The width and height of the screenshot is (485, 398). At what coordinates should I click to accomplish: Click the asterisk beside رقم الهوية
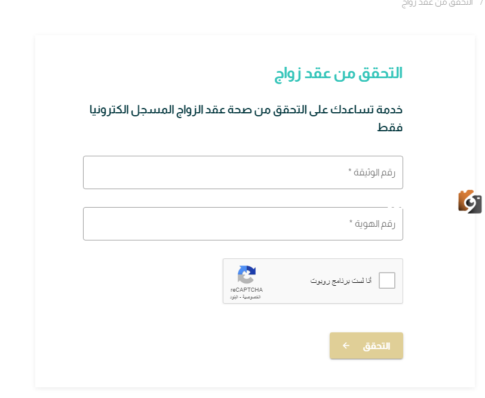point(351,221)
